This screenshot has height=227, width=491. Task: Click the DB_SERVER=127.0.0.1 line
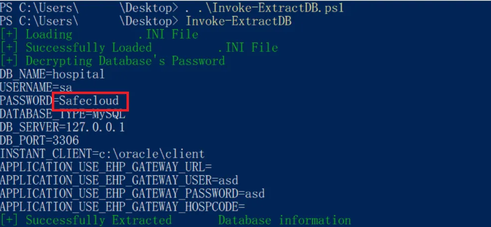pos(62,127)
